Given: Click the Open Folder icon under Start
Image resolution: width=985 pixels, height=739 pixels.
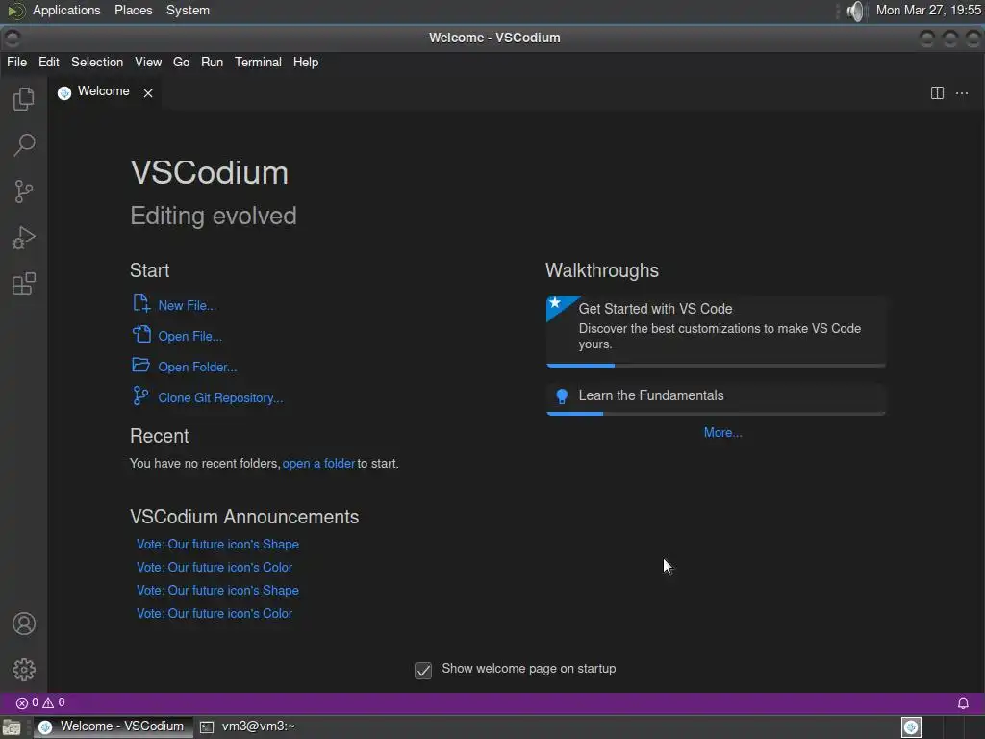Looking at the screenshot, I should (140, 365).
